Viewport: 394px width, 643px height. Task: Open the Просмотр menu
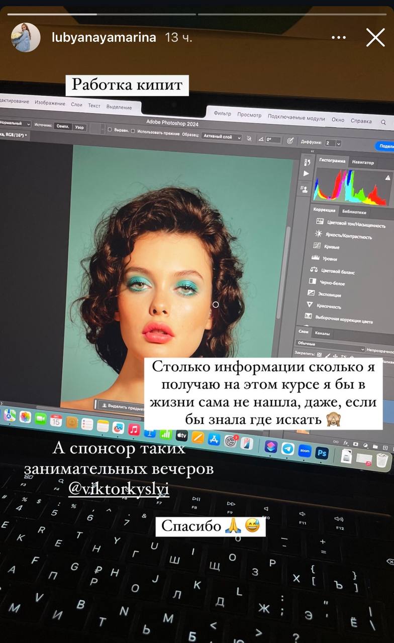click(x=249, y=115)
